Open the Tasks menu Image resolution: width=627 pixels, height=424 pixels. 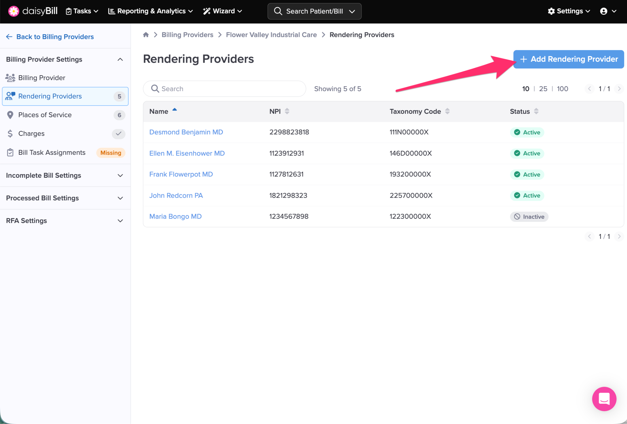(x=82, y=11)
